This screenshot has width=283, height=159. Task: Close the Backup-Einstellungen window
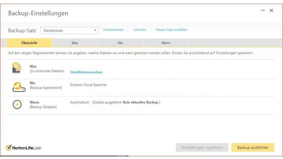click(272, 11)
